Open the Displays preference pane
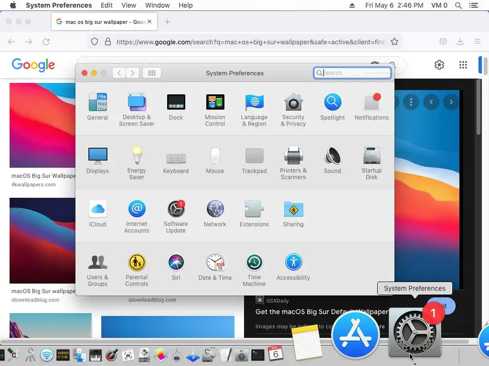The width and height of the screenshot is (489, 366). tap(97, 160)
